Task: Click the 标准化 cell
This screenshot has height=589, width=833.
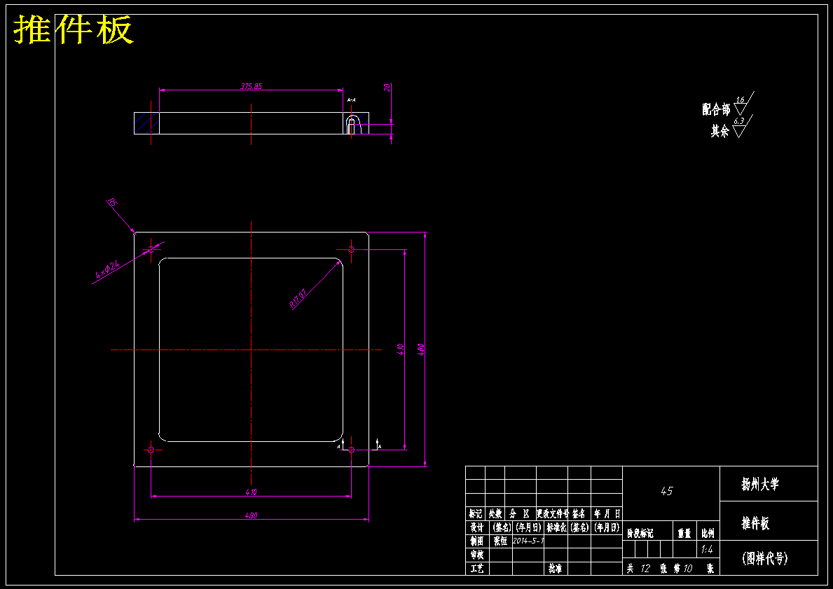Action: 557,527
